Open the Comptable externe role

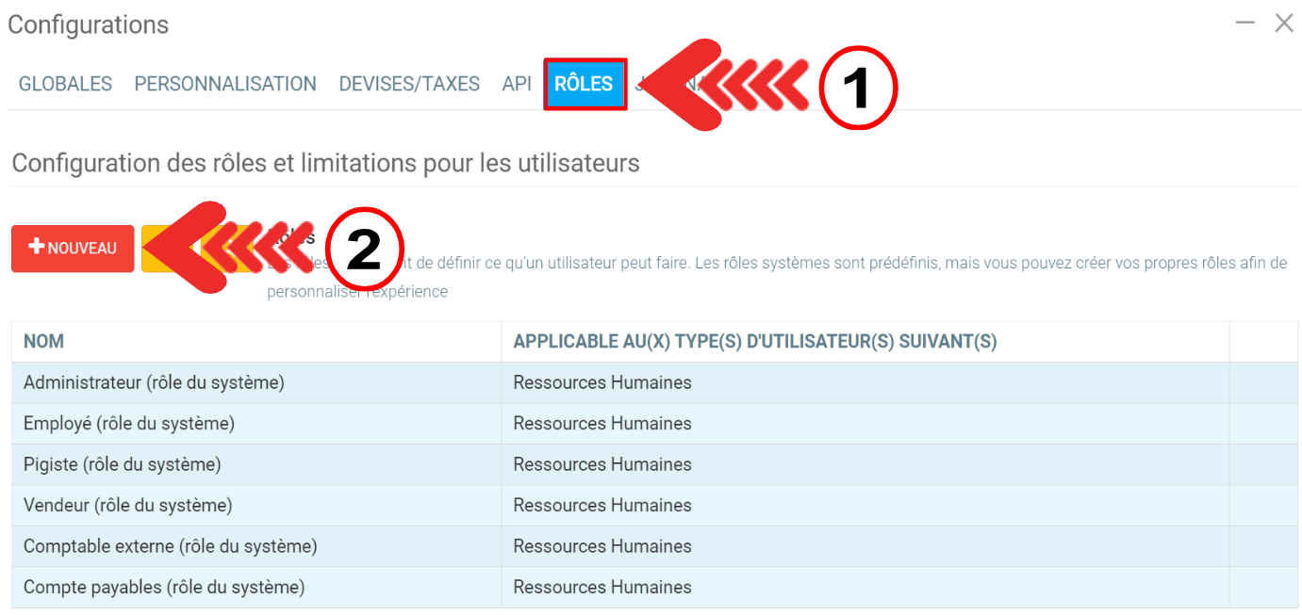click(170, 546)
